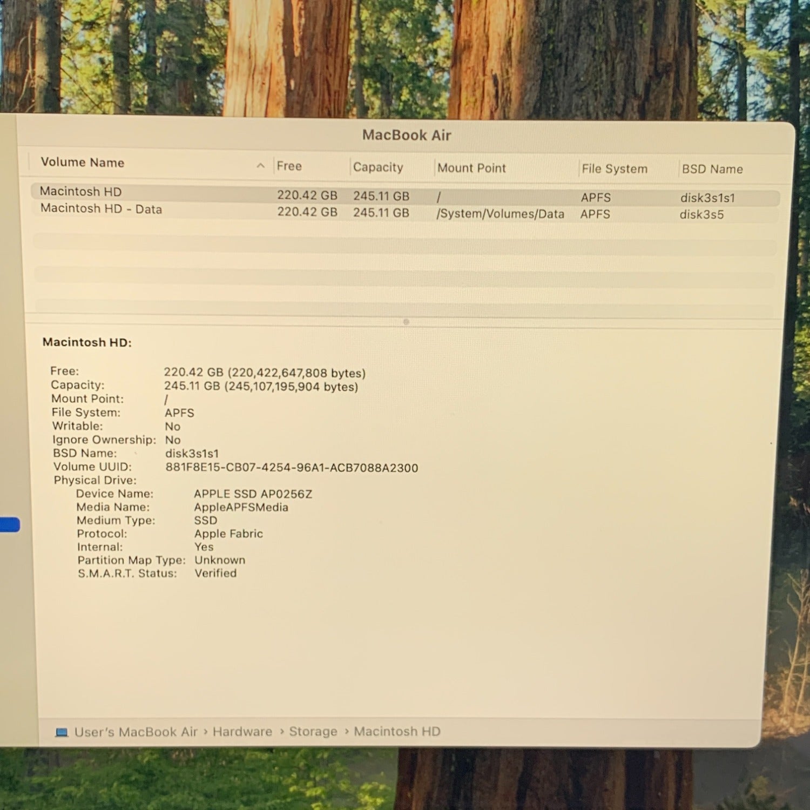This screenshot has width=810, height=810.
Task: Click the APPLE SSD AP0256Z device name
Action: [x=253, y=494]
